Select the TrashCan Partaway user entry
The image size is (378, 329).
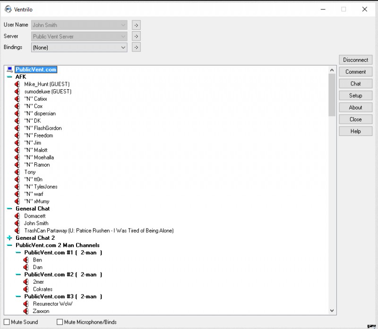tap(99, 230)
